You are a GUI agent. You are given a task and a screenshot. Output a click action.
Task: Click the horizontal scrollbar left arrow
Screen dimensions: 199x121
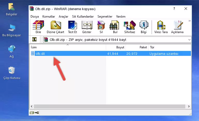point(32,106)
